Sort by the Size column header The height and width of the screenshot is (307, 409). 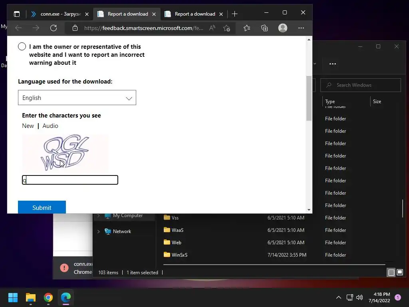[377, 102]
